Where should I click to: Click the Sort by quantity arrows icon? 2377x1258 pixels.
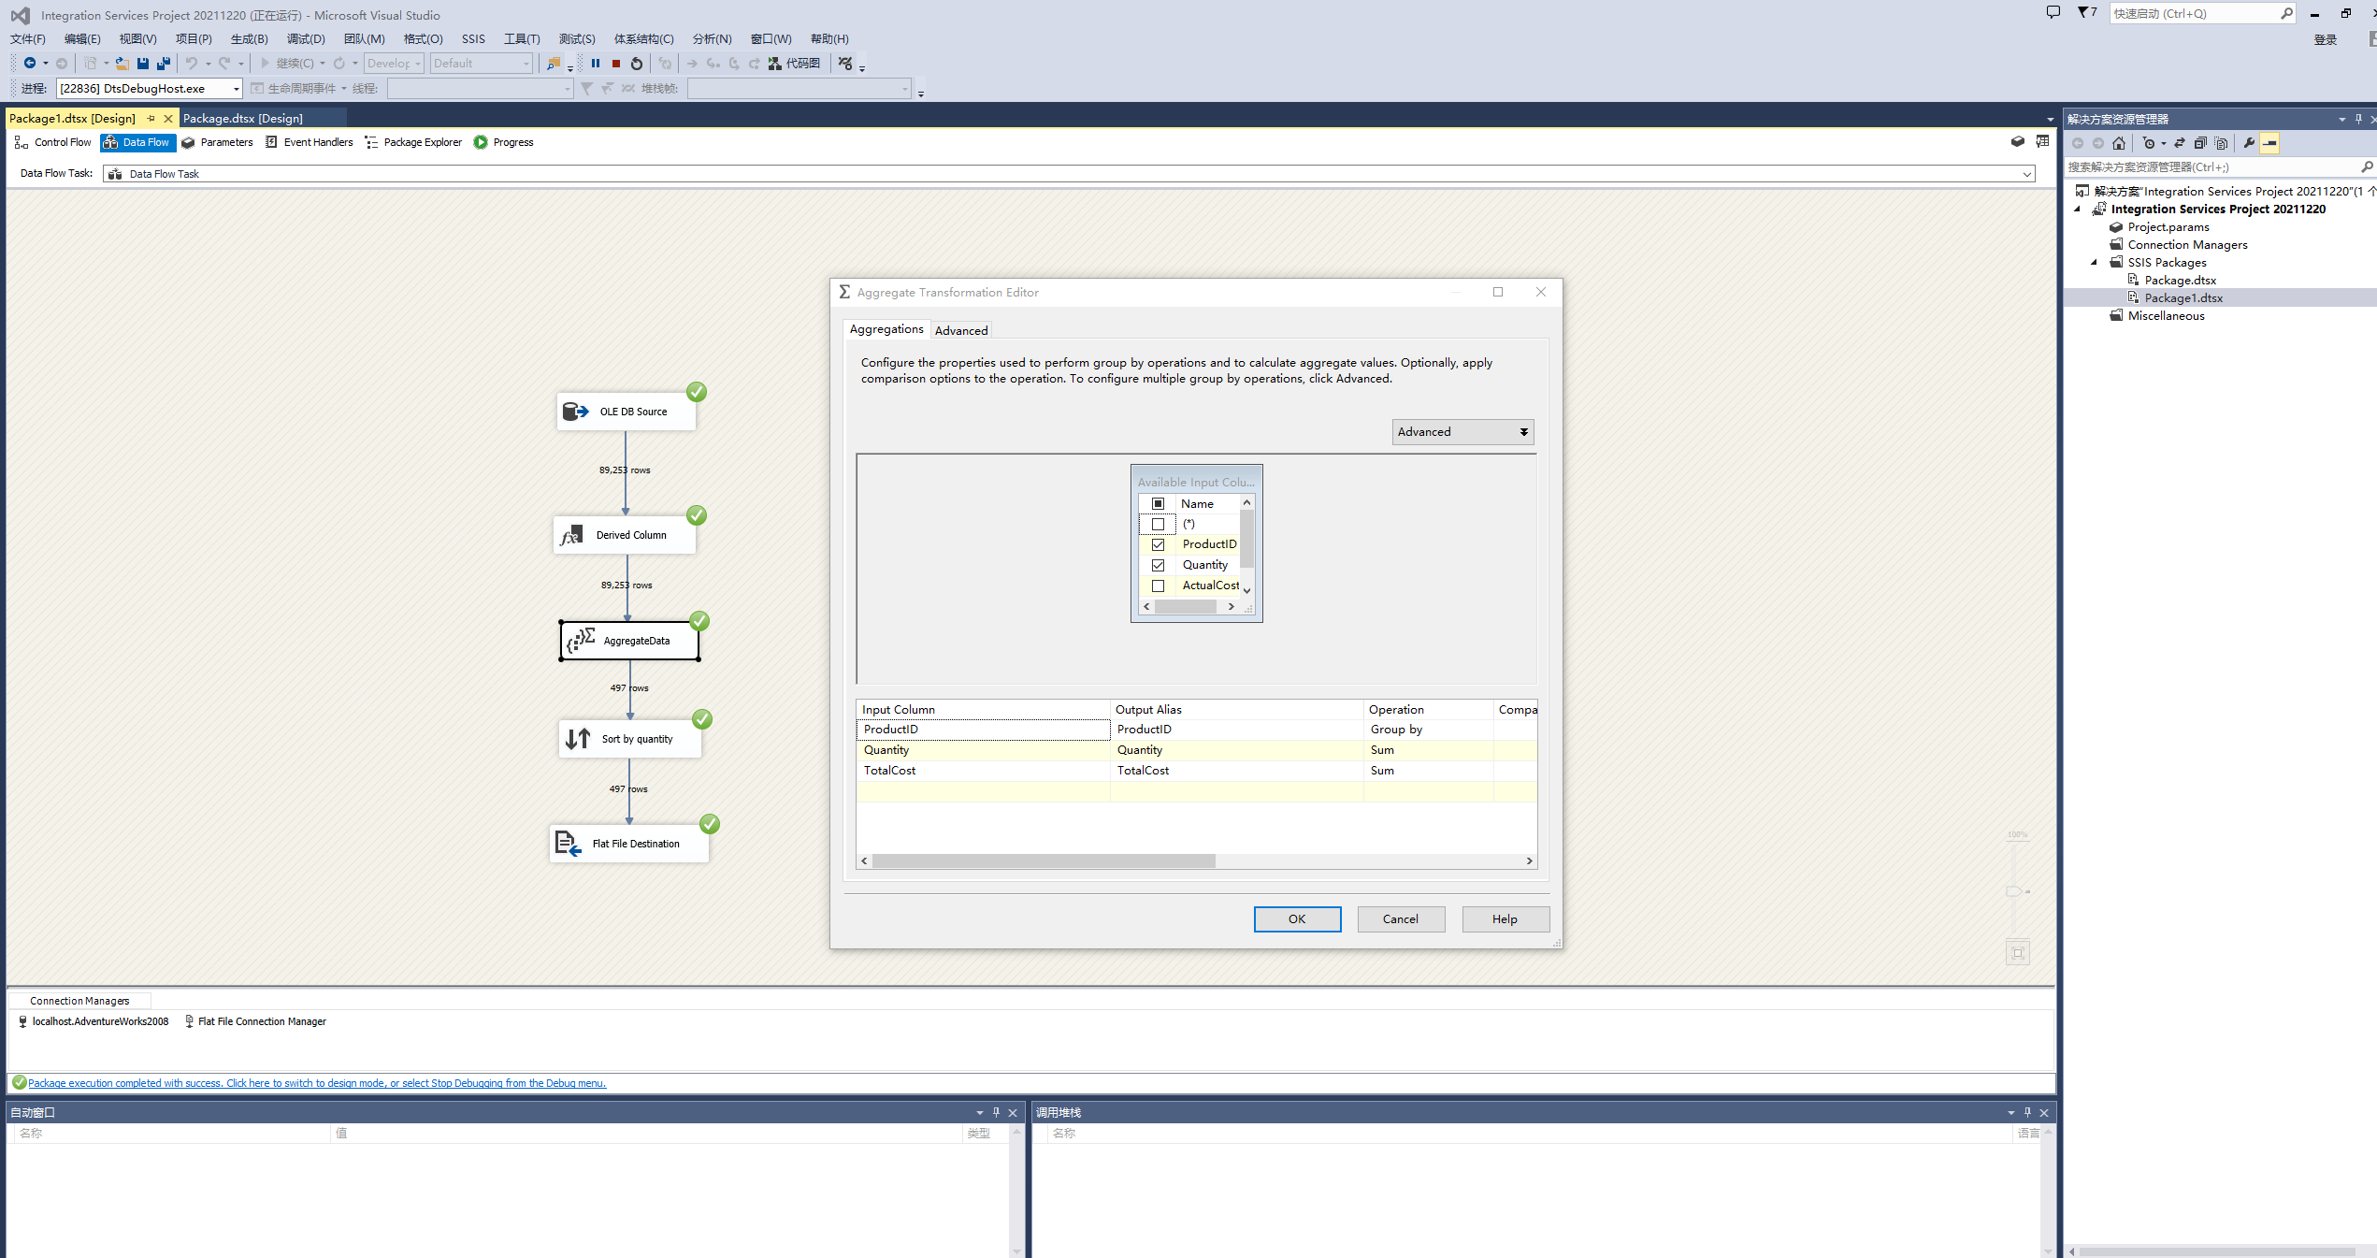point(578,739)
